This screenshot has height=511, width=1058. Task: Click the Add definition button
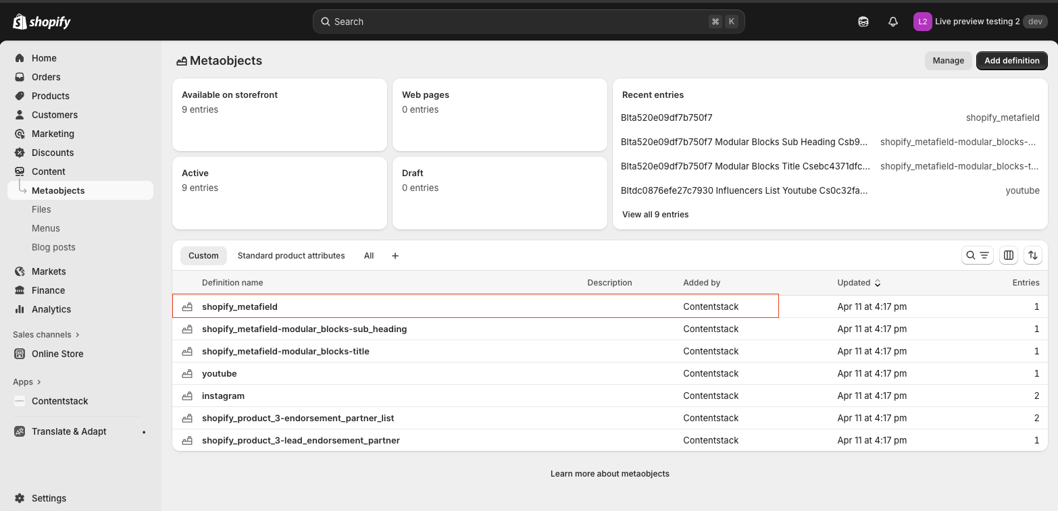pos(1011,61)
